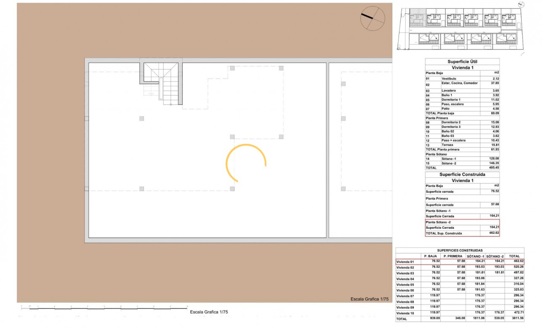Click the 'Vivienda 02' table row label
Viewport: 543px width, 328px height.
click(405, 267)
